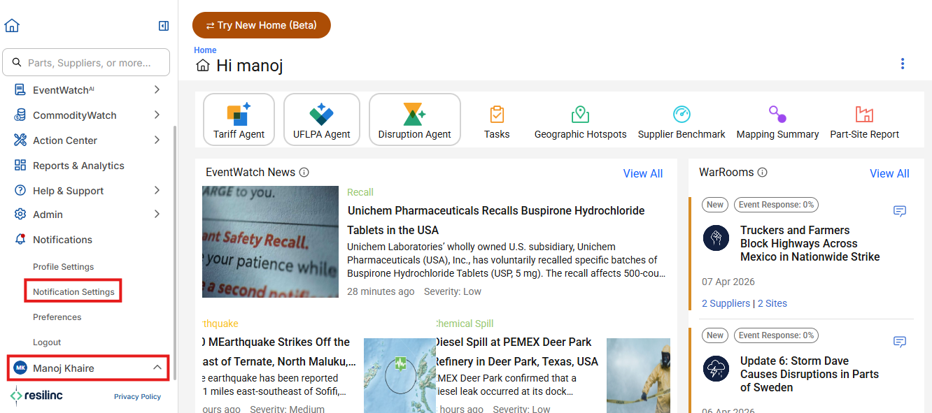Open the Supplier Benchmark gauge icon
The image size is (932, 413).
(x=682, y=115)
